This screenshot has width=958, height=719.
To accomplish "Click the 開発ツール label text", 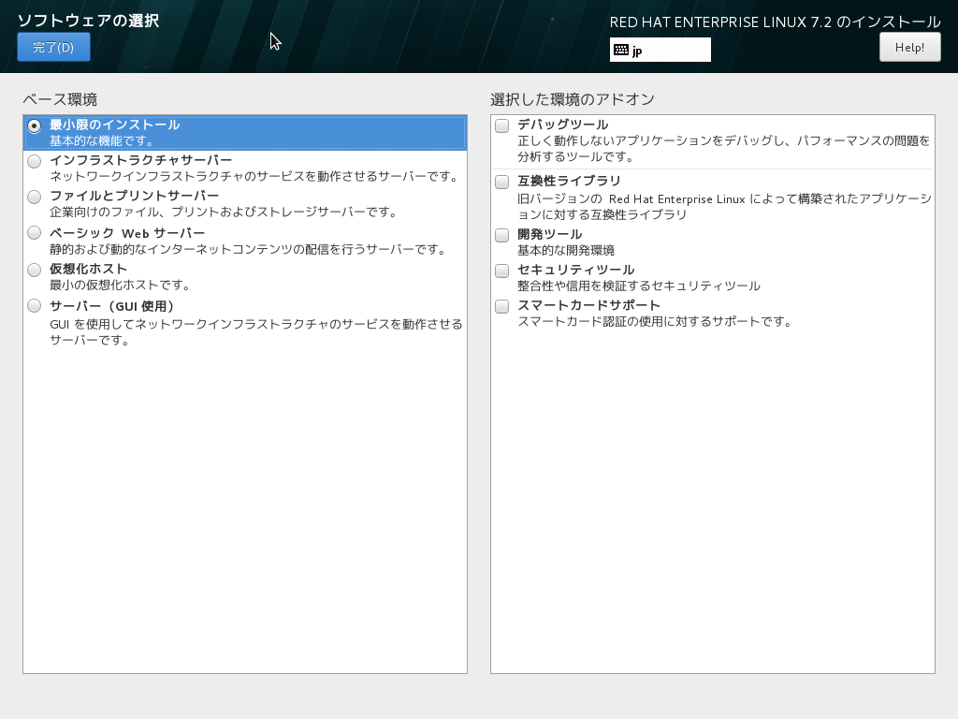I will coord(550,234).
